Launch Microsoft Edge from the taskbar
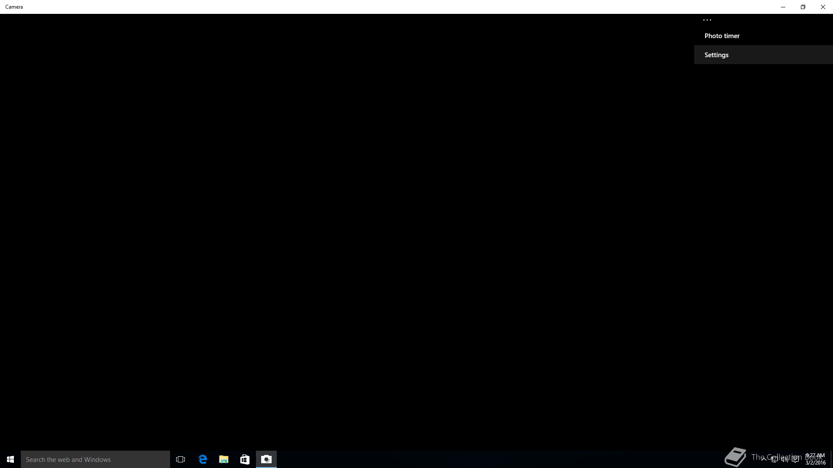Viewport: 833px width, 468px height. coord(203,459)
